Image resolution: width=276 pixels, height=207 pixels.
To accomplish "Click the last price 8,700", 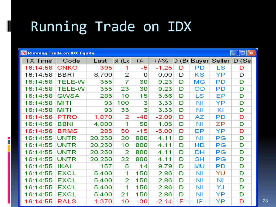I will [x=103, y=75].
